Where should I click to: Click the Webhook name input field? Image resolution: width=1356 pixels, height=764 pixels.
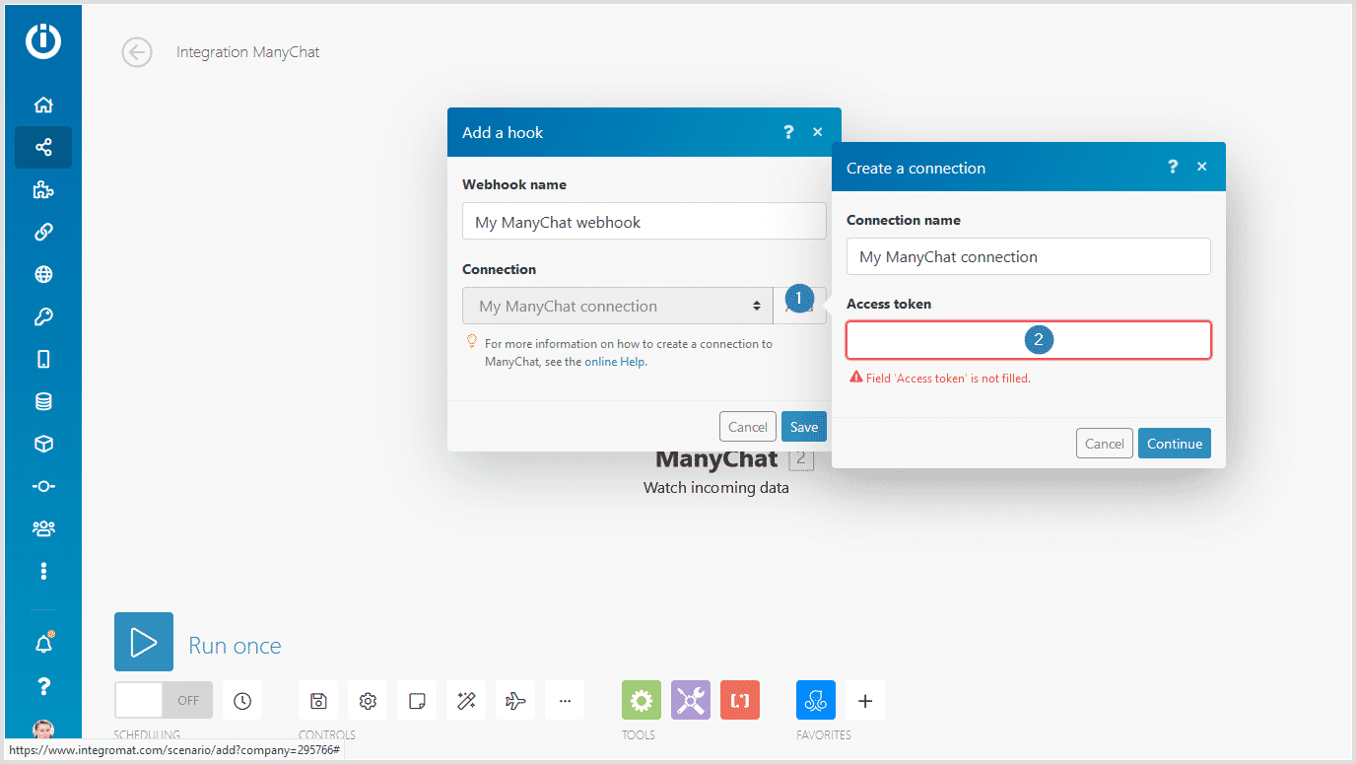tap(644, 222)
